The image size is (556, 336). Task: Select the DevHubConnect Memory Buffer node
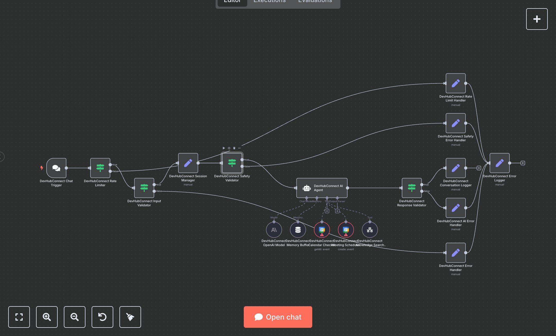(x=298, y=230)
